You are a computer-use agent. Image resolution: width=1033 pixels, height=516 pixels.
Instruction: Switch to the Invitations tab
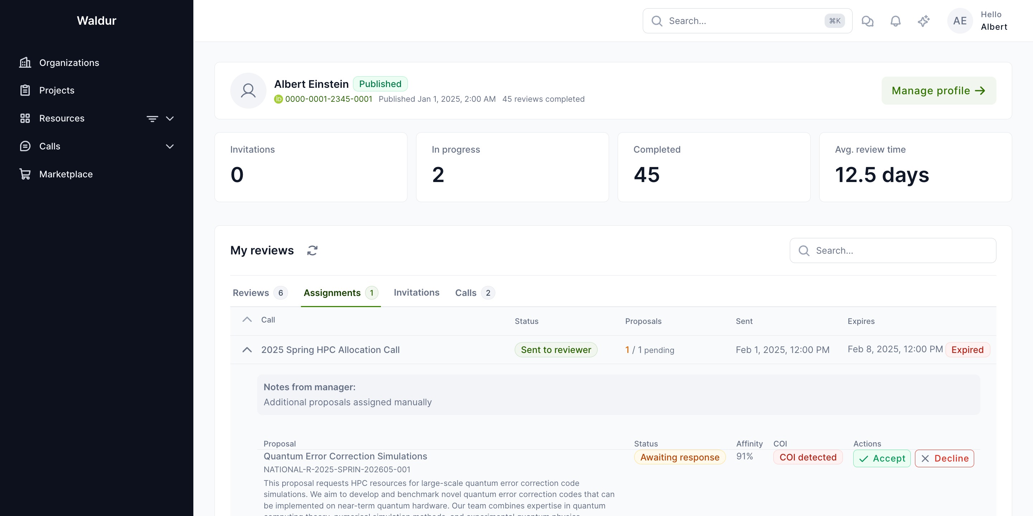pyautogui.click(x=416, y=292)
